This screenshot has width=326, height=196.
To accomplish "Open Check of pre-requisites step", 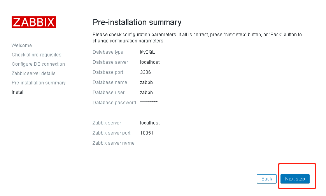I will pyautogui.click(x=37, y=55).
